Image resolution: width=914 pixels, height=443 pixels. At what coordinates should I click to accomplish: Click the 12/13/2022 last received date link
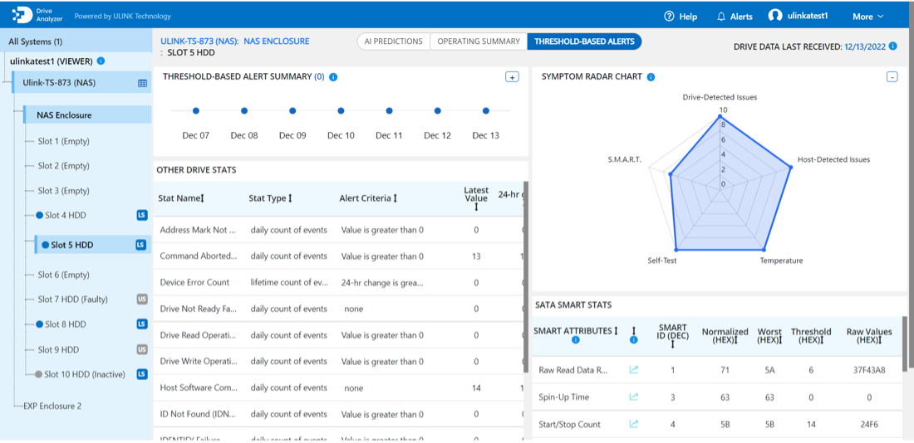(863, 46)
